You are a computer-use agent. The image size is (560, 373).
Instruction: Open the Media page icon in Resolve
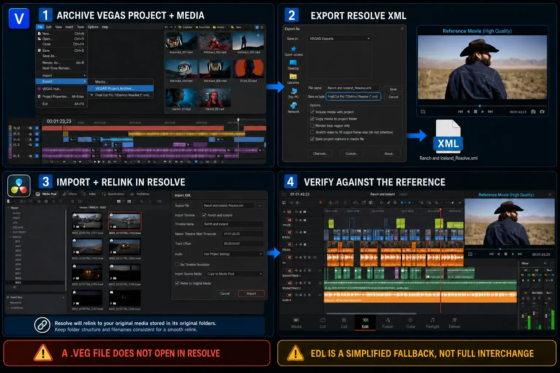point(296,320)
